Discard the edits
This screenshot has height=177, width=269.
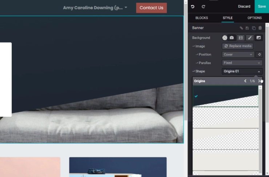coord(244,7)
